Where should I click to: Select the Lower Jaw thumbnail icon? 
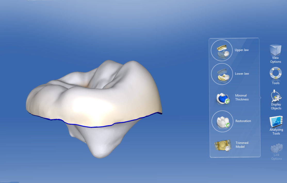[222, 74]
